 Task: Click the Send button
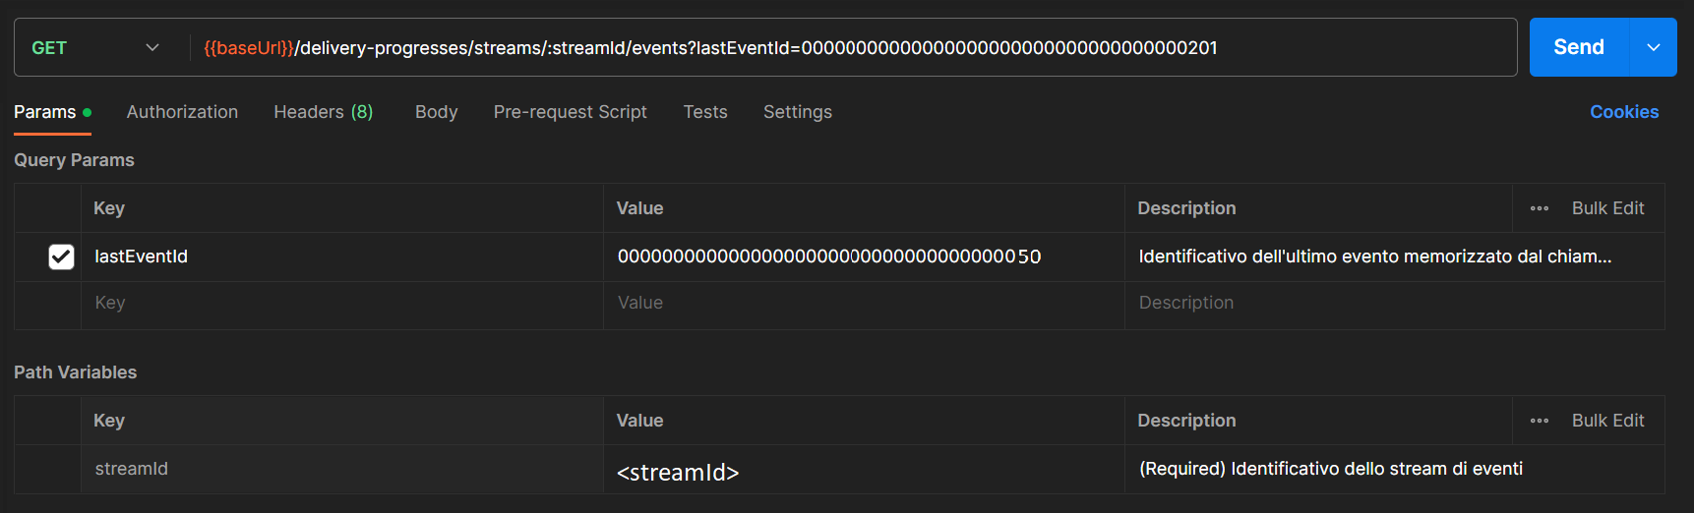tap(1578, 47)
